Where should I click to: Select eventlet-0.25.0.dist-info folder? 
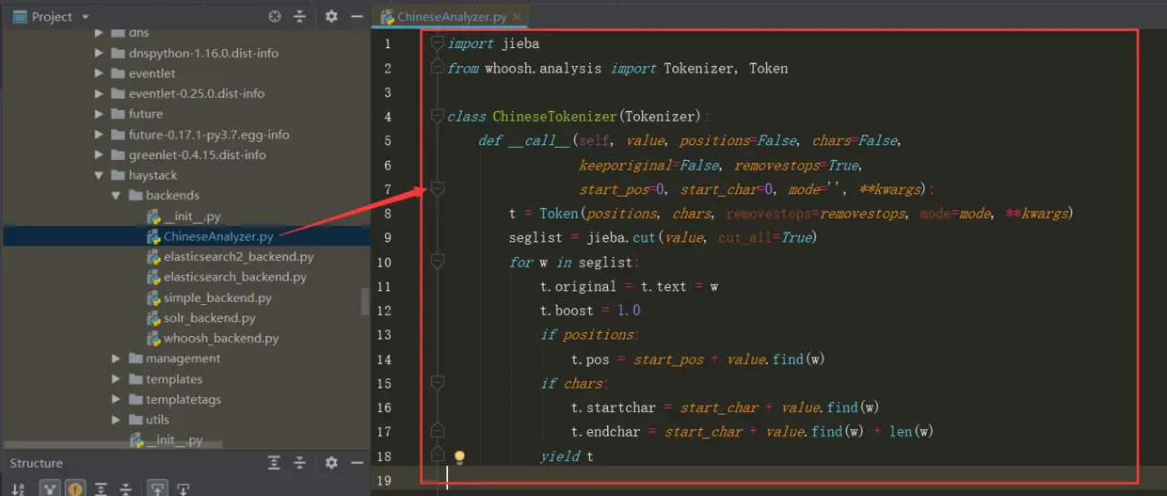click(197, 94)
